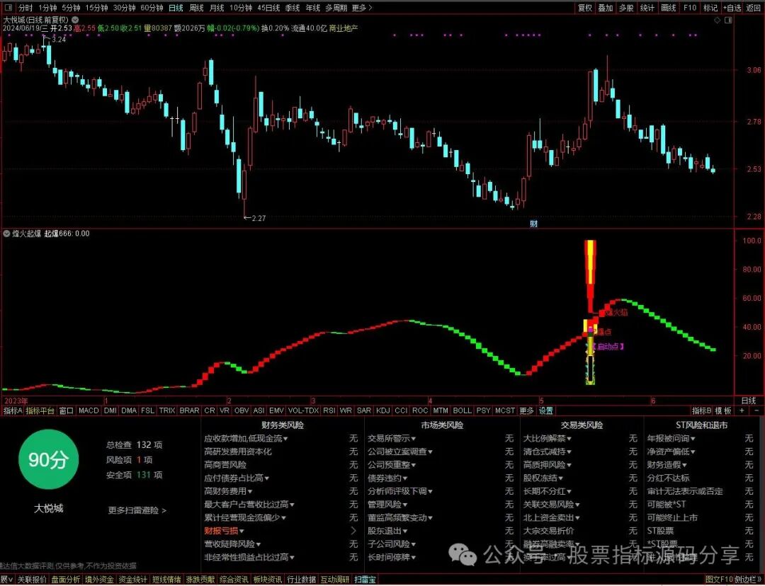This screenshot has height=586, width=765.
Task: Click the minus zoom button on indicator bar
Action: 756,410
